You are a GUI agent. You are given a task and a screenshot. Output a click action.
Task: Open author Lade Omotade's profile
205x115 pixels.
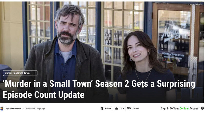[15, 109]
